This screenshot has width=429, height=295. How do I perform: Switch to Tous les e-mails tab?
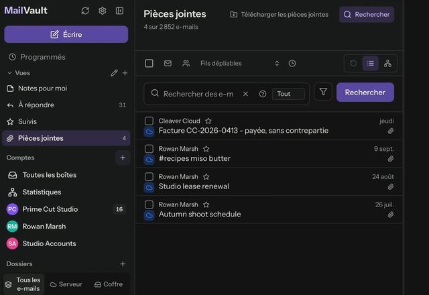pyautogui.click(x=24, y=284)
